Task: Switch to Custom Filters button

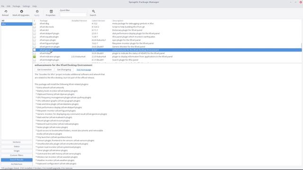Action: click(x=17, y=155)
